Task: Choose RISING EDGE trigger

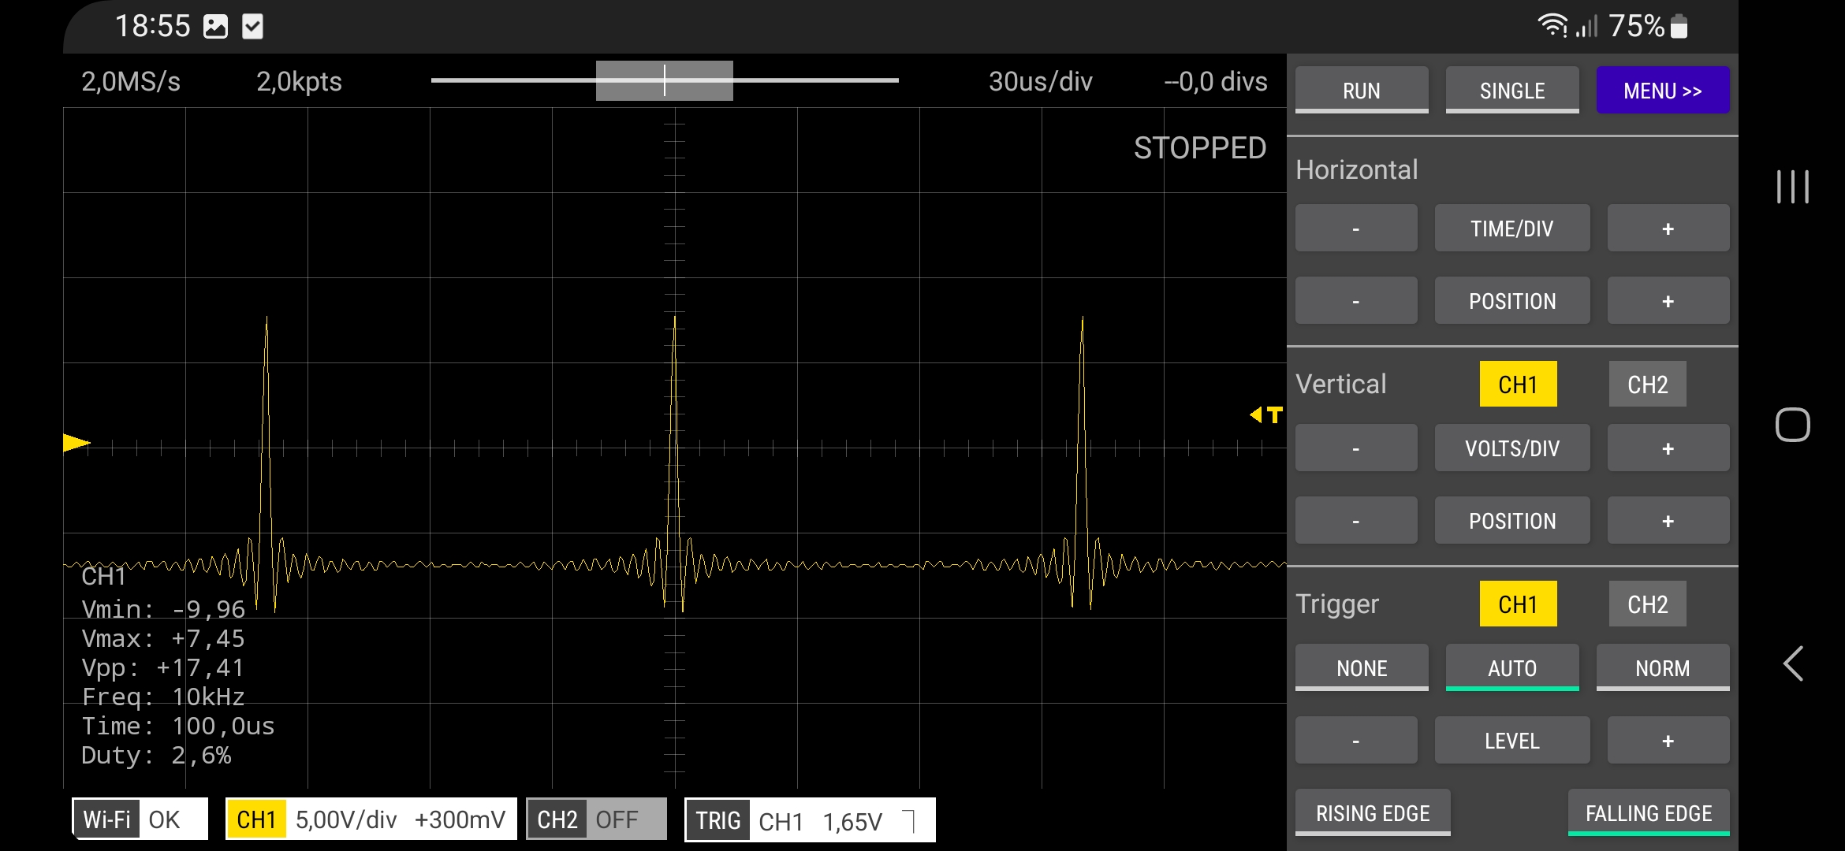Action: point(1373,812)
